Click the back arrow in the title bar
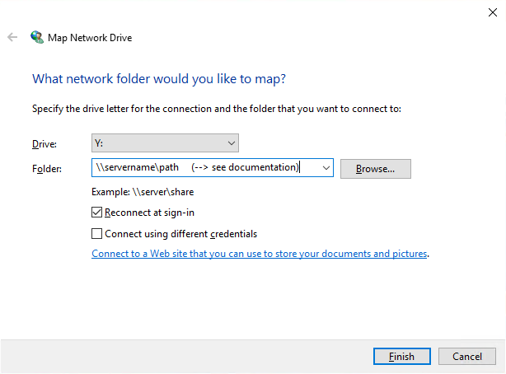Viewport: 506px width, 374px height. 12,37
